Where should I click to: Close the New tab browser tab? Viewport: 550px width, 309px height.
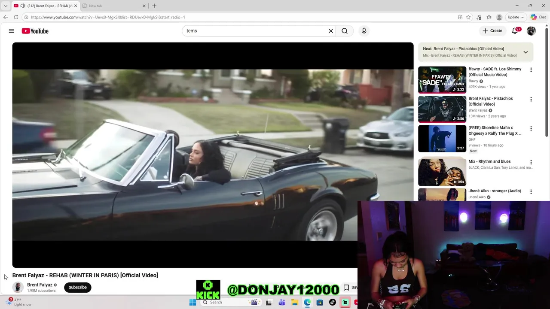pos(144,6)
